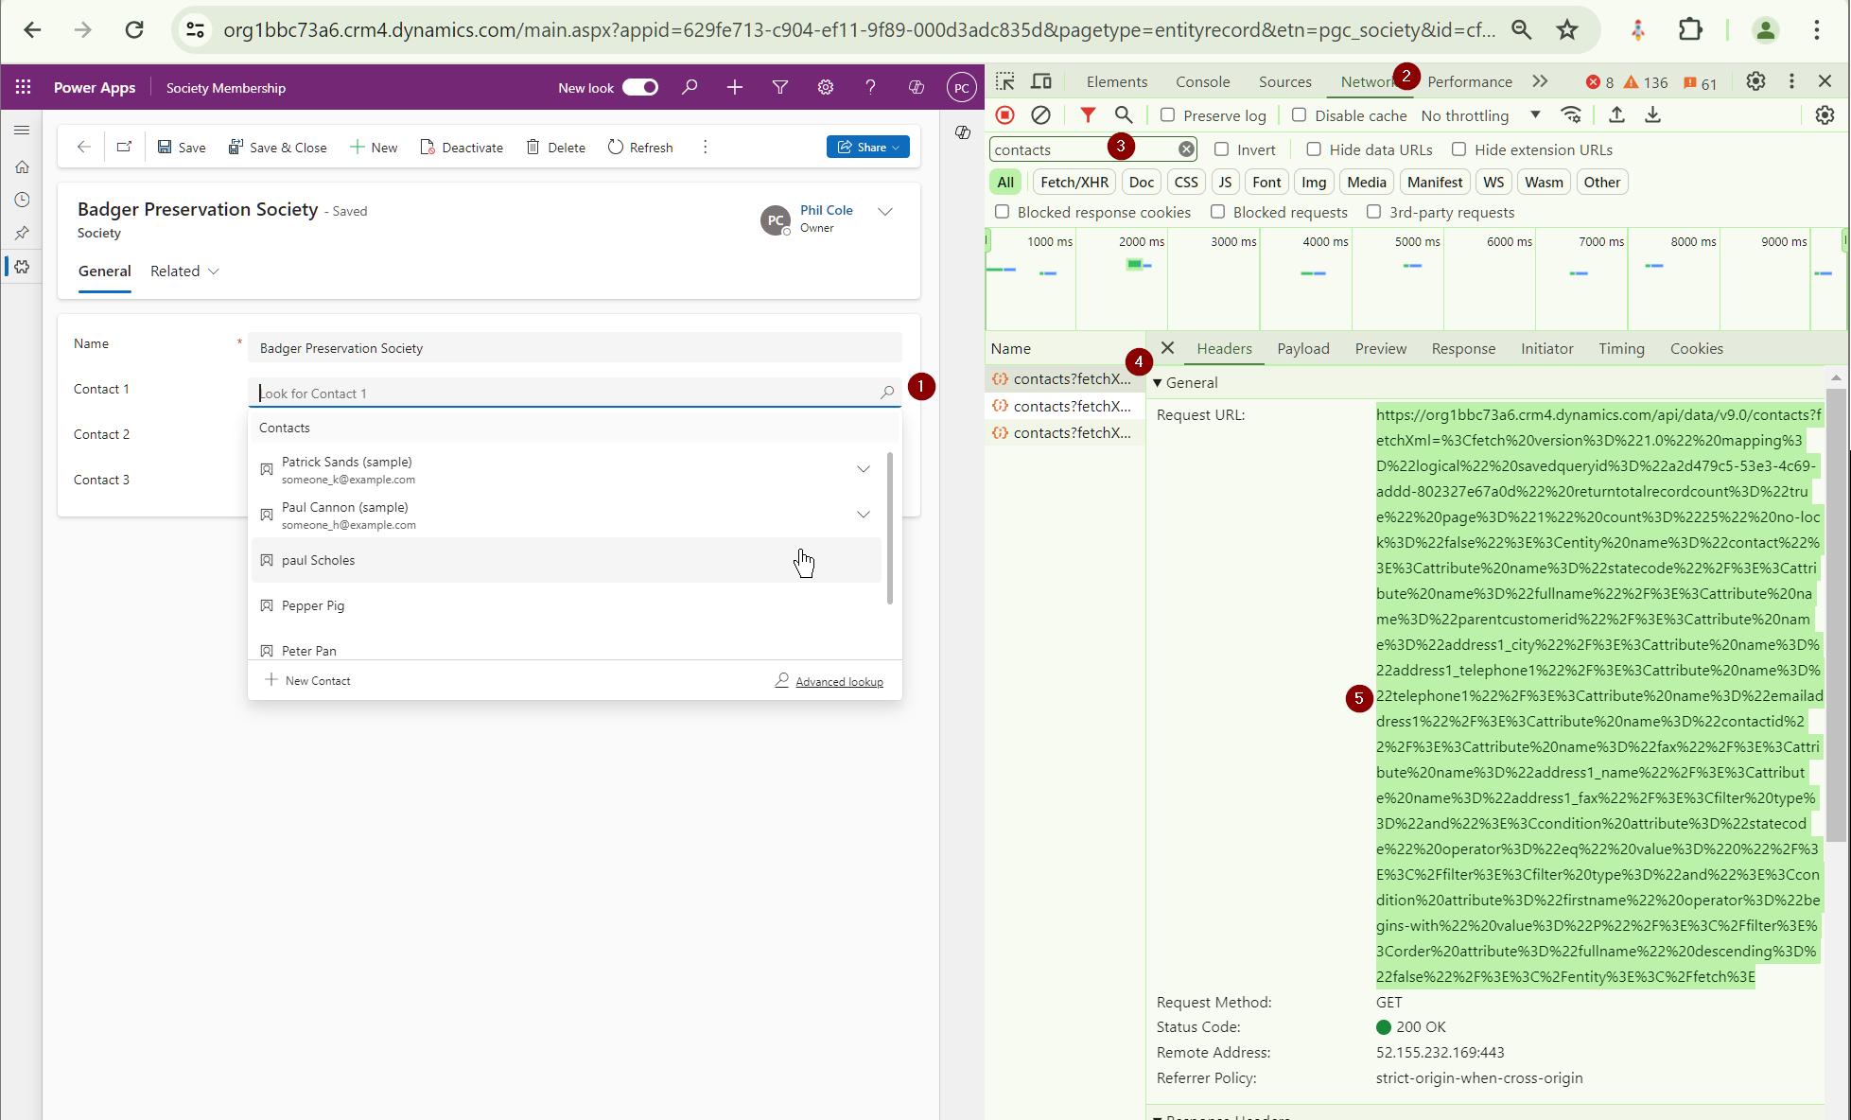This screenshot has width=1851, height=1120.
Task: Clear the network log
Action: (1040, 115)
